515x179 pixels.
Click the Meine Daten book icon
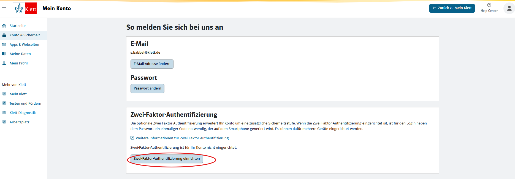coord(4,54)
